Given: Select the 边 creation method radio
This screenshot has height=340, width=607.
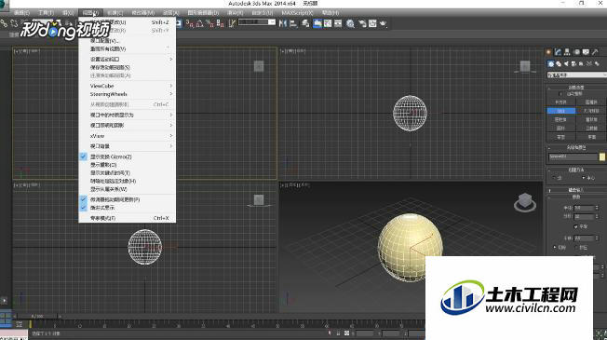Looking at the screenshot, I should point(554,178).
